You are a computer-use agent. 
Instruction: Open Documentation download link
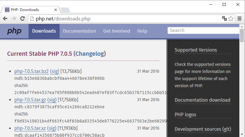point(202,100)
